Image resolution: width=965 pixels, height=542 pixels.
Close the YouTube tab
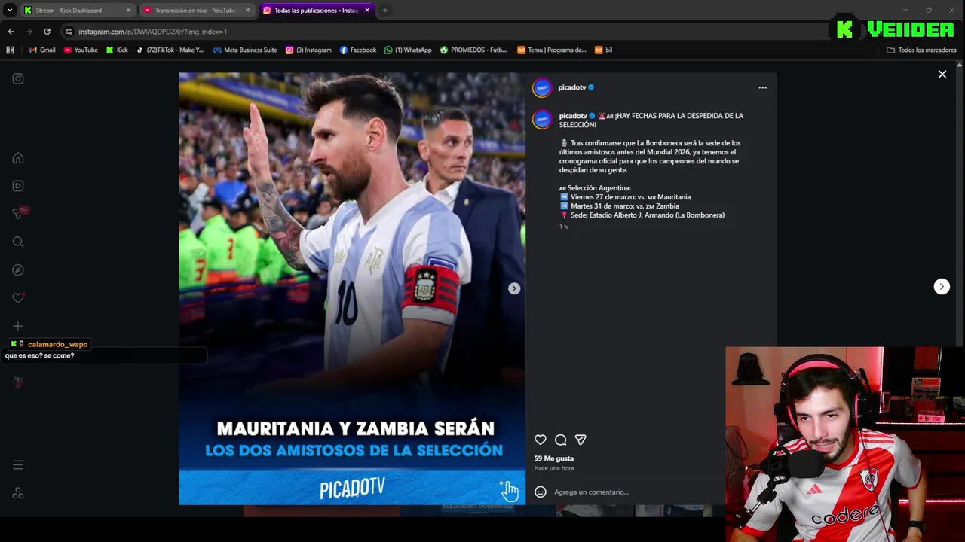pyautogui.click(x=247, y=11)
